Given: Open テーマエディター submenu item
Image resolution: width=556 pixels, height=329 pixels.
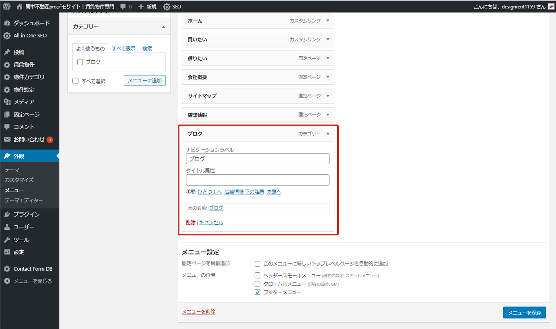Looking at the screenshot, I should [x=24, y=200].
